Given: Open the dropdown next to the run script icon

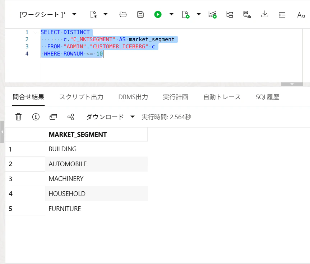Looking at the screenshot, I should pos(199,14).
